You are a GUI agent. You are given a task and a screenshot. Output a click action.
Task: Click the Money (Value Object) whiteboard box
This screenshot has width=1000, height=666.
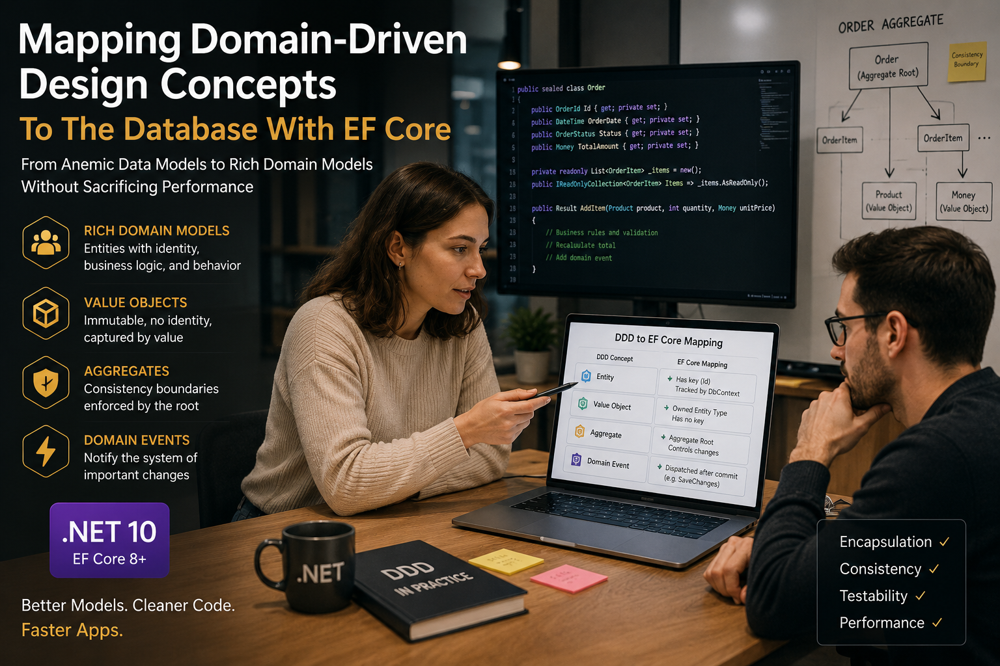pyautogui.click(x=964, y=202)
